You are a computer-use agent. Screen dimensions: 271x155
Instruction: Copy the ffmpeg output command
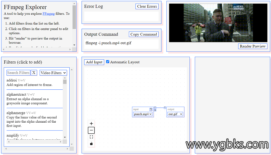143,34
